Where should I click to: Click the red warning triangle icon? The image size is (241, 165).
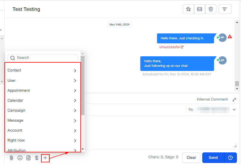tap(230, 37)
